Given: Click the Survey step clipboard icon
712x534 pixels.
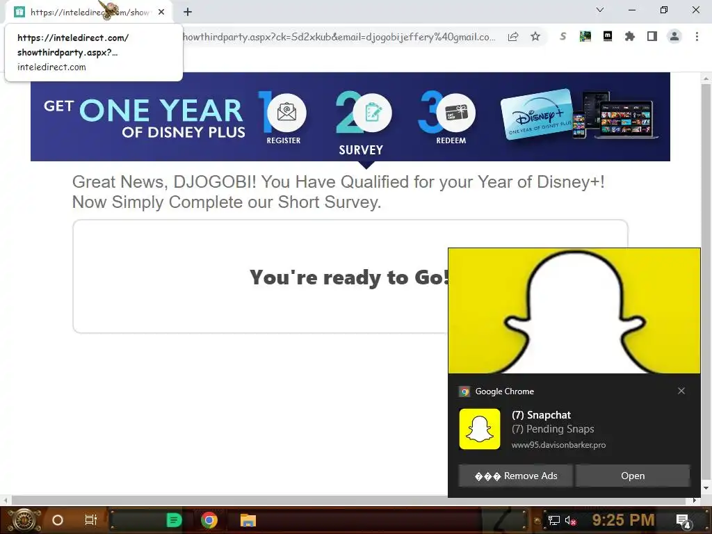Looking at the screenshot, I should [x=373, y=112].
